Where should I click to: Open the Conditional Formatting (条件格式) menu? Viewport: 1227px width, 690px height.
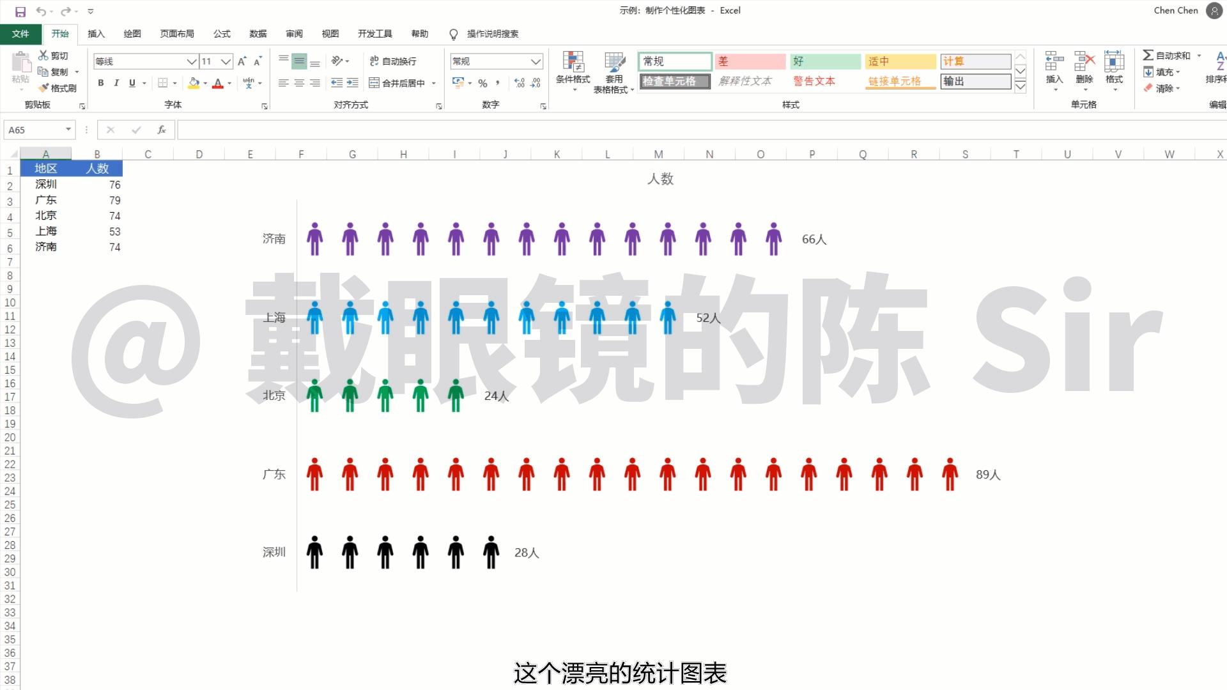[573, 72]
